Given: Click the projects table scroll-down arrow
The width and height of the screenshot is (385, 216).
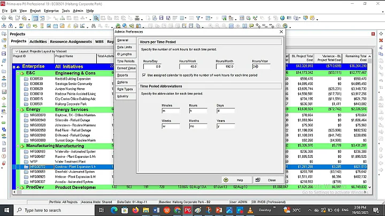Looking at the screenshot, I should click(x=369, y=187).
